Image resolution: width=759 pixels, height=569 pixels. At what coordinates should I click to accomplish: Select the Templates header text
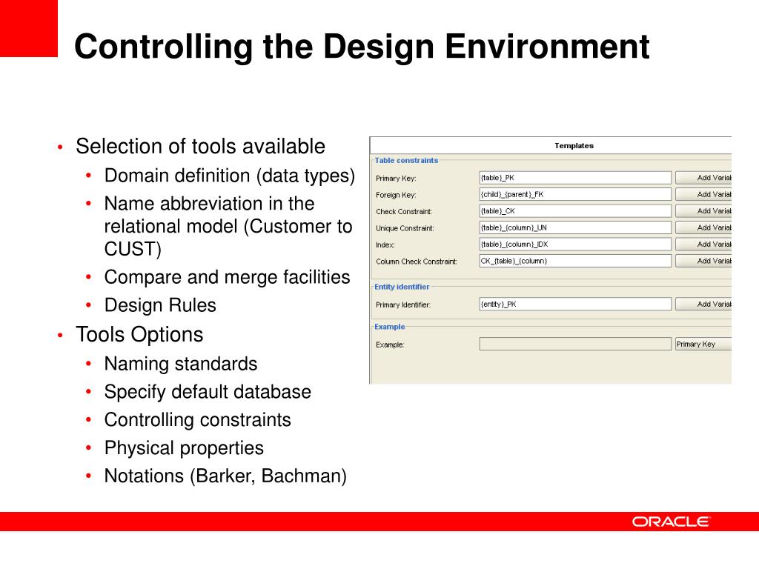tap(574, 146)
